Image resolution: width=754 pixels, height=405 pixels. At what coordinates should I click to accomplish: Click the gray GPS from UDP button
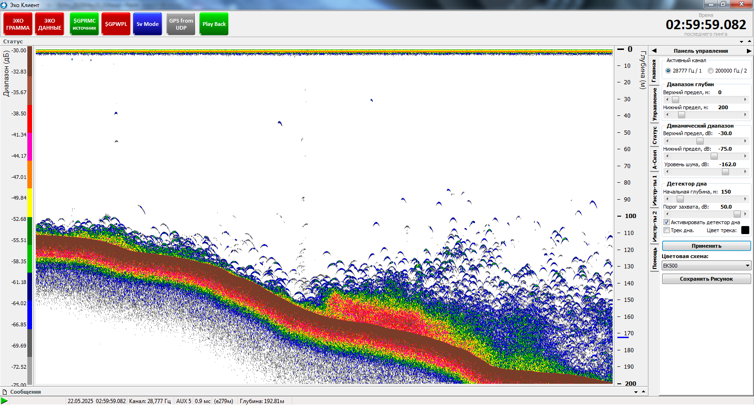coord(181,24)
